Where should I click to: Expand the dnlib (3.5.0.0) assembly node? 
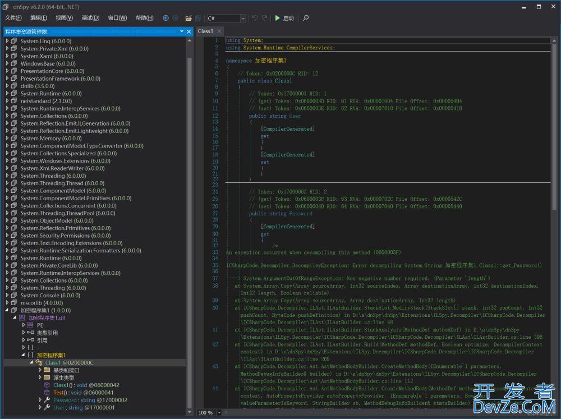(x=7, y=86)
